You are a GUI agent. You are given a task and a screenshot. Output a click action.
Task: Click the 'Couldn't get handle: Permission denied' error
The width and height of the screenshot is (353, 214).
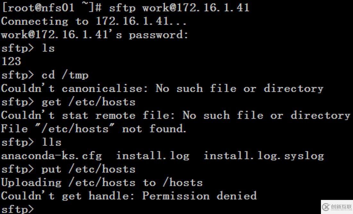(129, 196)
